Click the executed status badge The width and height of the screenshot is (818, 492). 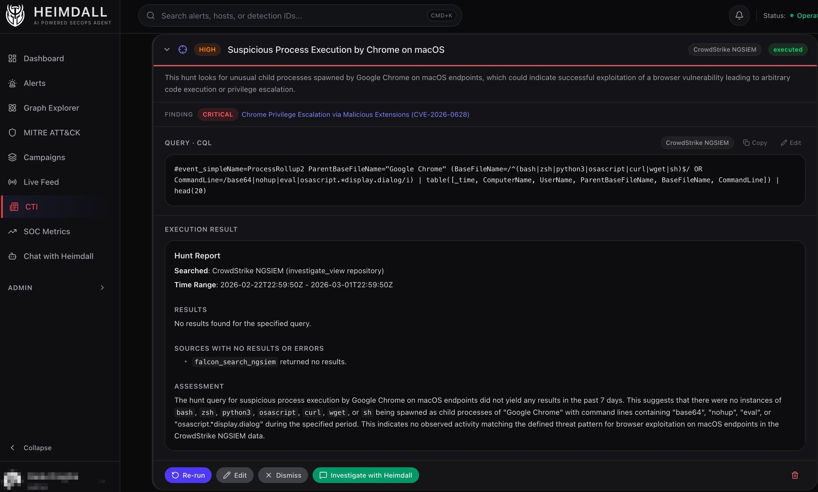click(788, 49)
